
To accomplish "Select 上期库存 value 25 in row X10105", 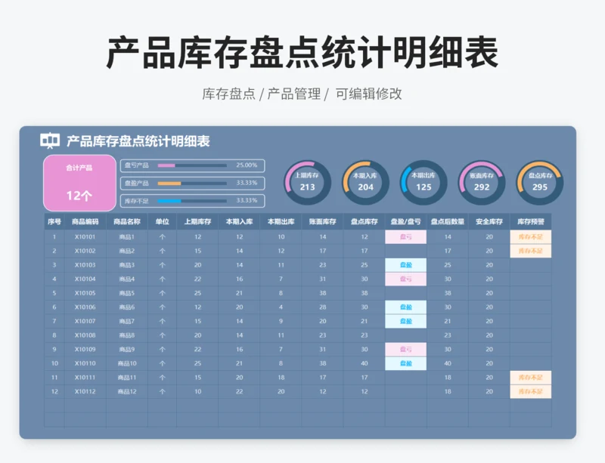I will tap(197, 293).
